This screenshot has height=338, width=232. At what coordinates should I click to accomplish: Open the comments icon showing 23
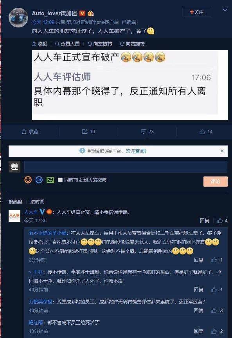[144, 131]
